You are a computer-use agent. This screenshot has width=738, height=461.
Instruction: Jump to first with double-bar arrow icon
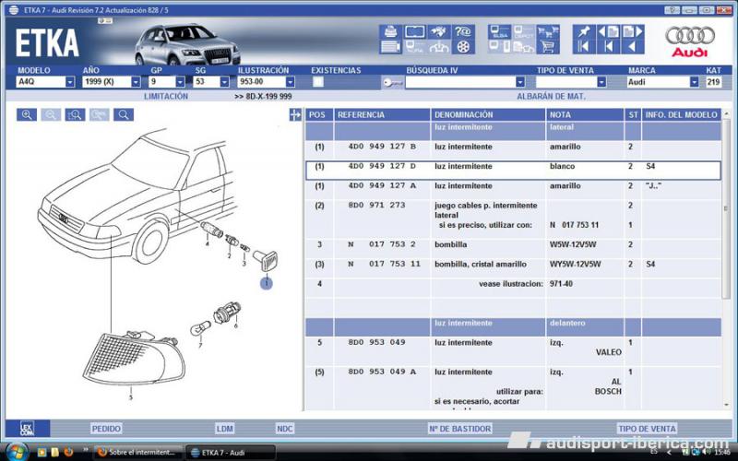(x=584, y=47)
